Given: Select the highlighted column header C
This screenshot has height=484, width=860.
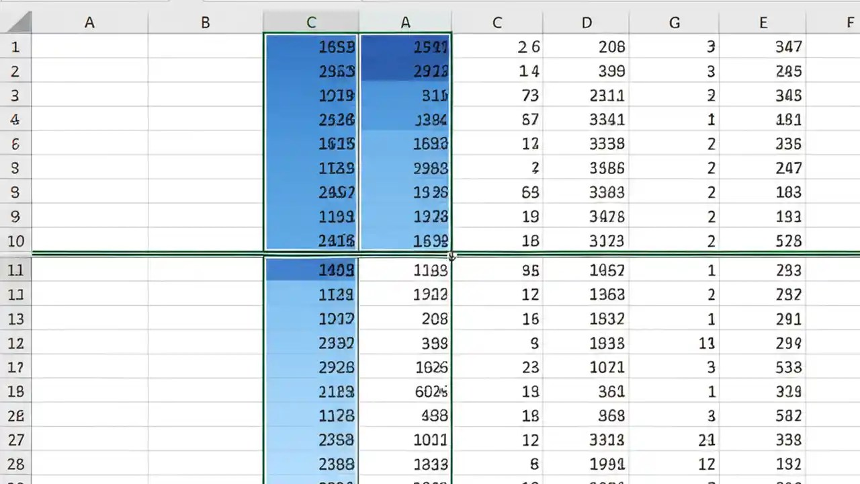Looking at the screenshot, I should (x=310, y=22).
